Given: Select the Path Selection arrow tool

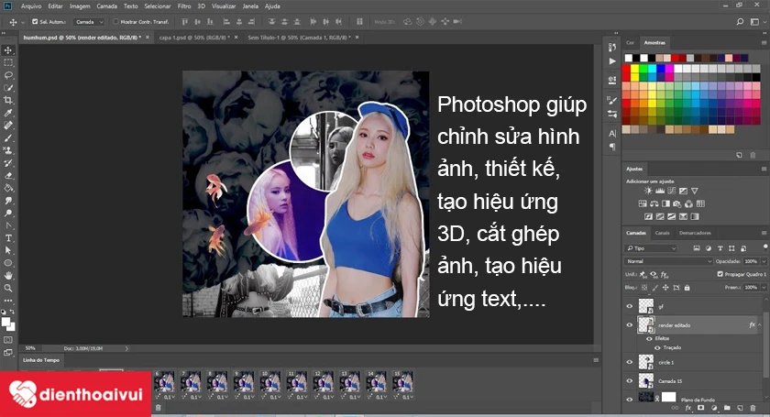Looking at the screenshot, I should (x=8, y=250).
